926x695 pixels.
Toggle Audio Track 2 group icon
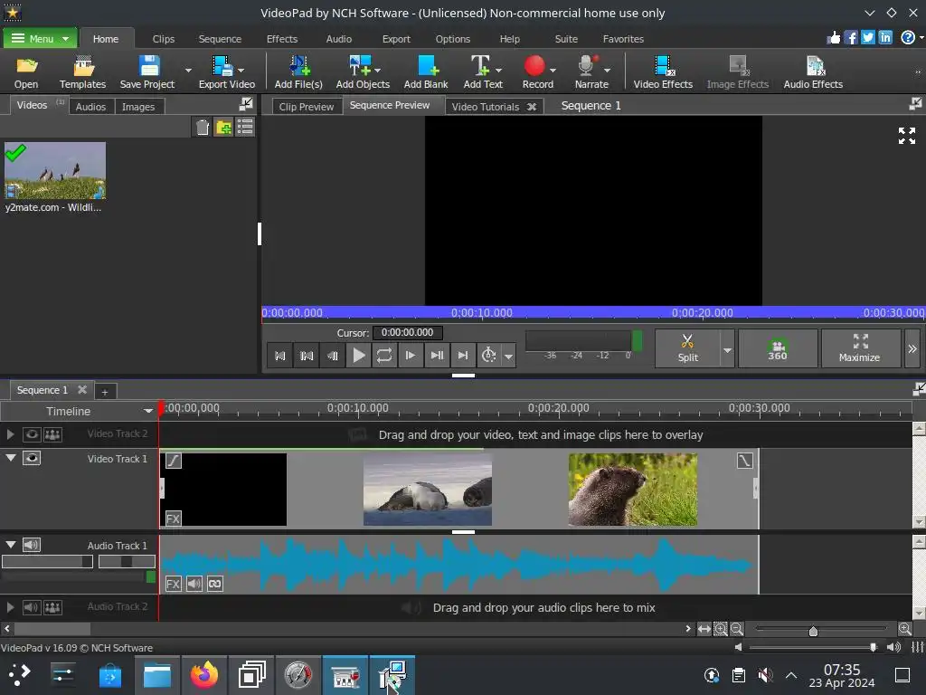point(52,607)
